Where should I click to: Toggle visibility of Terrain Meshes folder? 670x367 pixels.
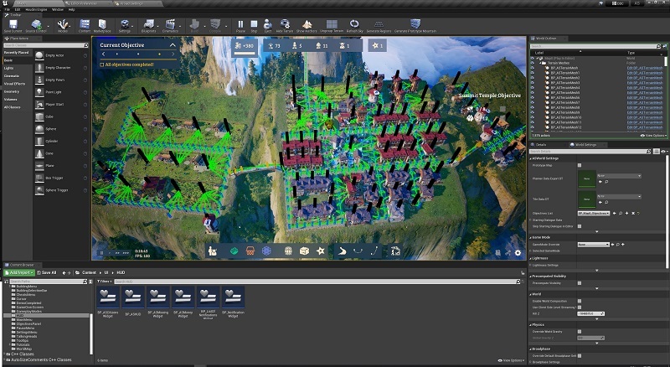pos(533,63)
